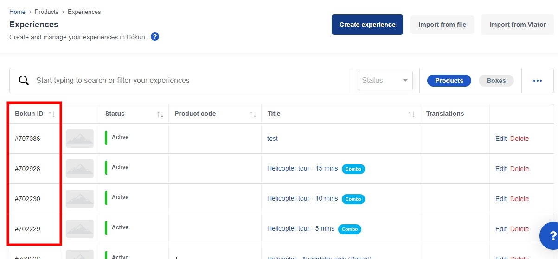
Task: Click Combo badge on 10 mins tour
Action: pyautogui.click(x=353, y=199)
